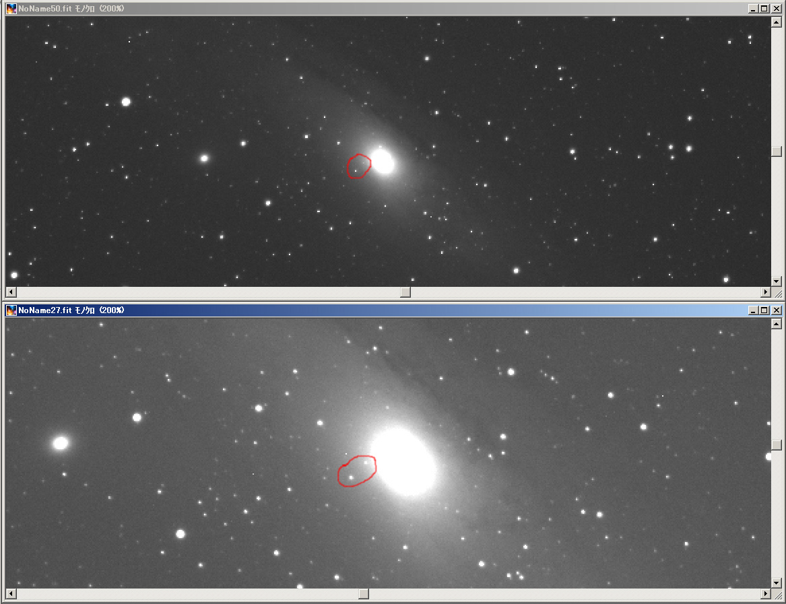Click the down scroll arrow in NoName27.fit
The width and height of the screenshot is (786, 604).
pos(777,583)
